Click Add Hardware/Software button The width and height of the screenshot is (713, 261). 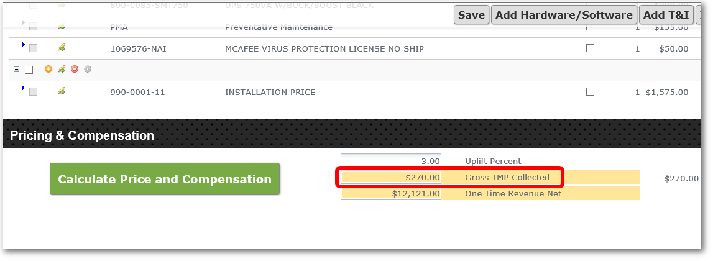coord(564,15)
